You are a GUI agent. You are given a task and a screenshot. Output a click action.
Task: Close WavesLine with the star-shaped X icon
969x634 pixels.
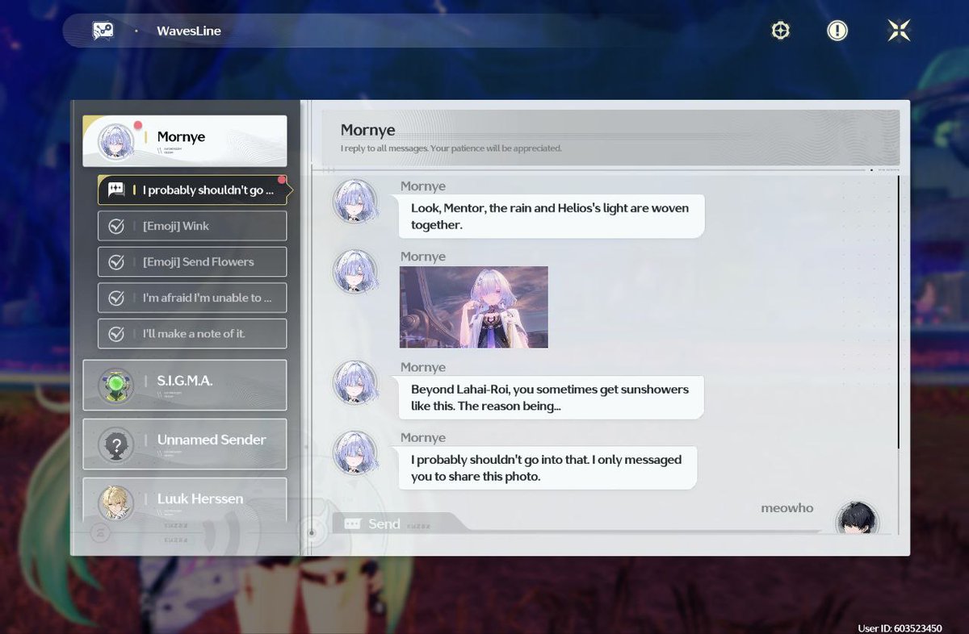(899, 31)
